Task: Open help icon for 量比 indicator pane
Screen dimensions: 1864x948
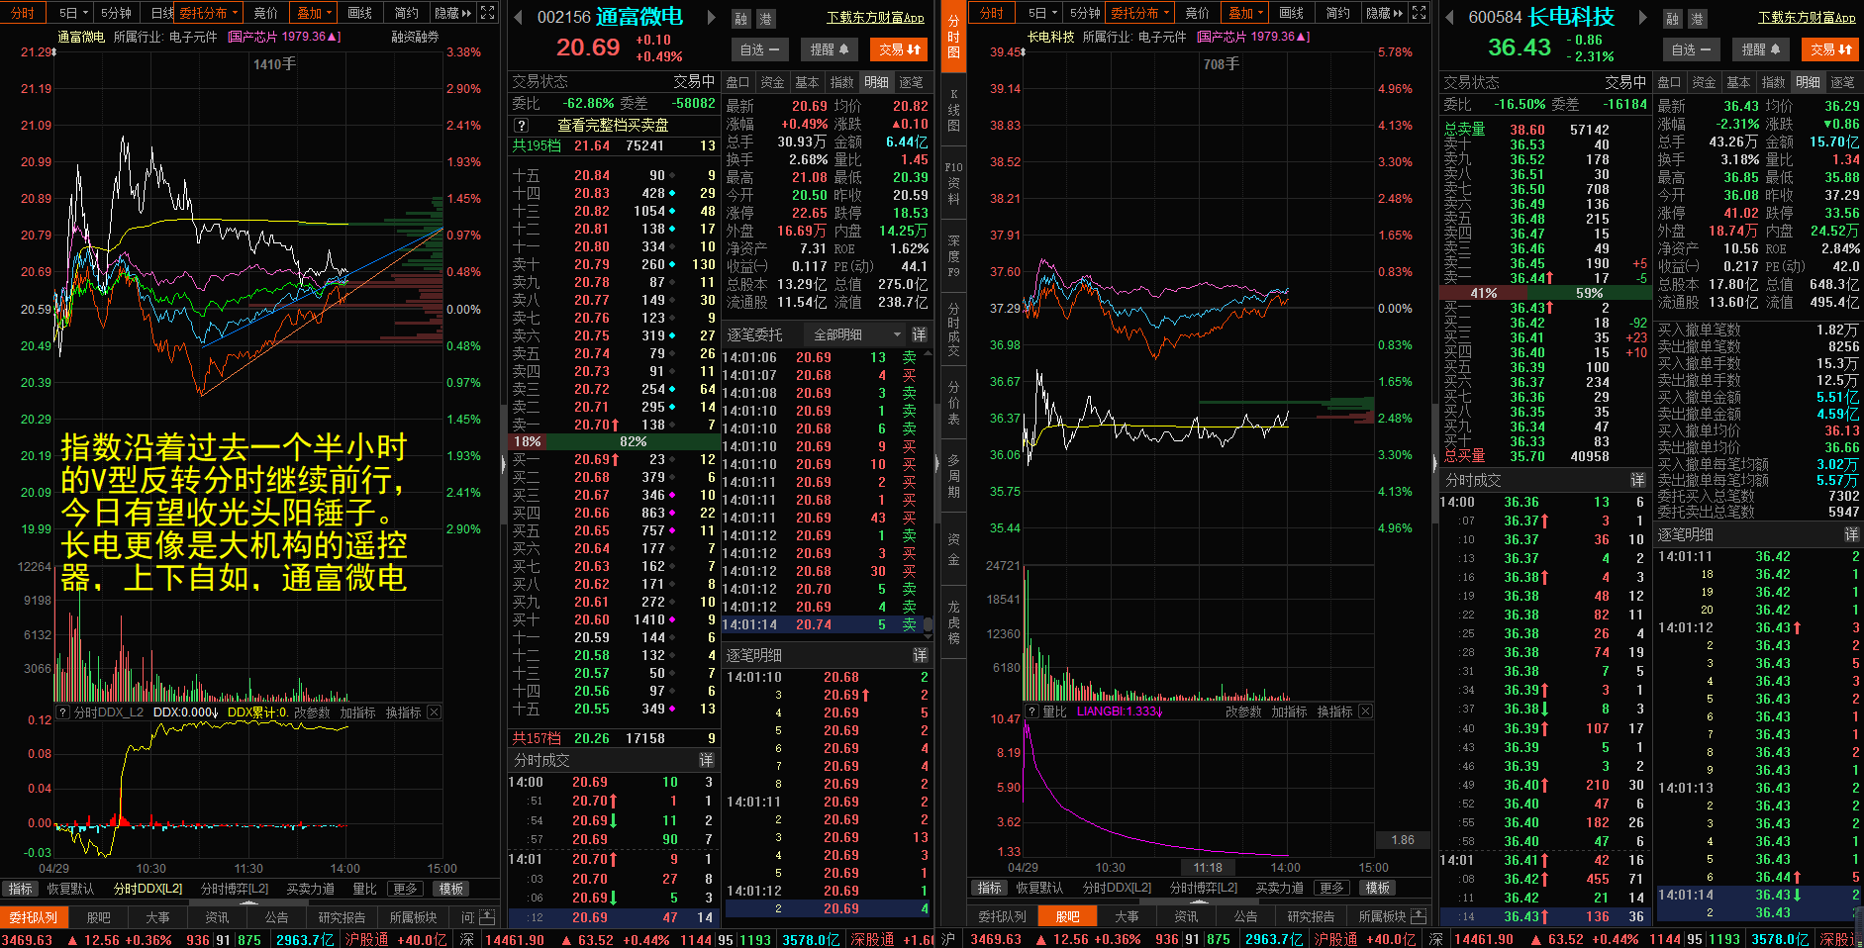Action: 1032,711
